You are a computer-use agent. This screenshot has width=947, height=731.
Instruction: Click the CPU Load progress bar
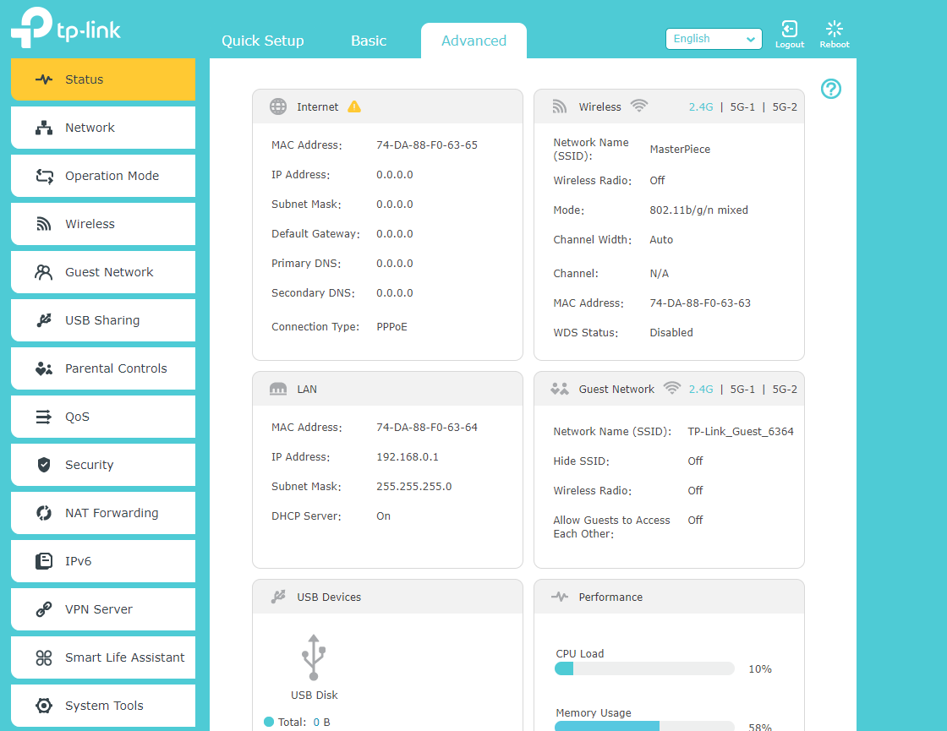644,668
